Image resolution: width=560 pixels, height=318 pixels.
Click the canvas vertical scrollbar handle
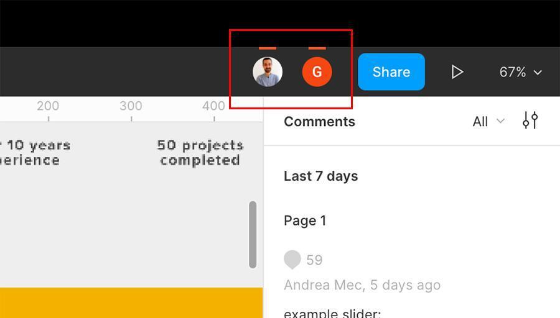click(x=253, y=234)
